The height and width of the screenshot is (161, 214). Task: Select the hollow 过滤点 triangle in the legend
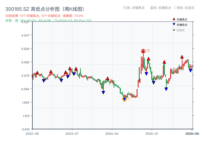coord(174,30)
